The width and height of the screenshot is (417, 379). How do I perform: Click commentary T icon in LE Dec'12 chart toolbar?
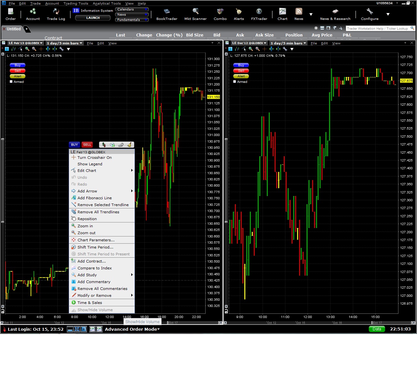(230, 49)
